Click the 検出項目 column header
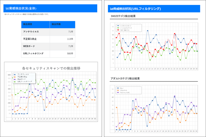Viewport: 206px width, 137px height. coord(36,24)
